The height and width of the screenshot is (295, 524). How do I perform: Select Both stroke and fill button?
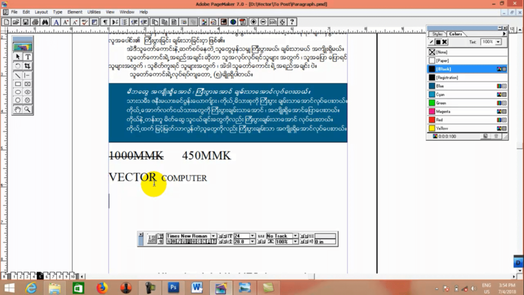tap(445, 42)
